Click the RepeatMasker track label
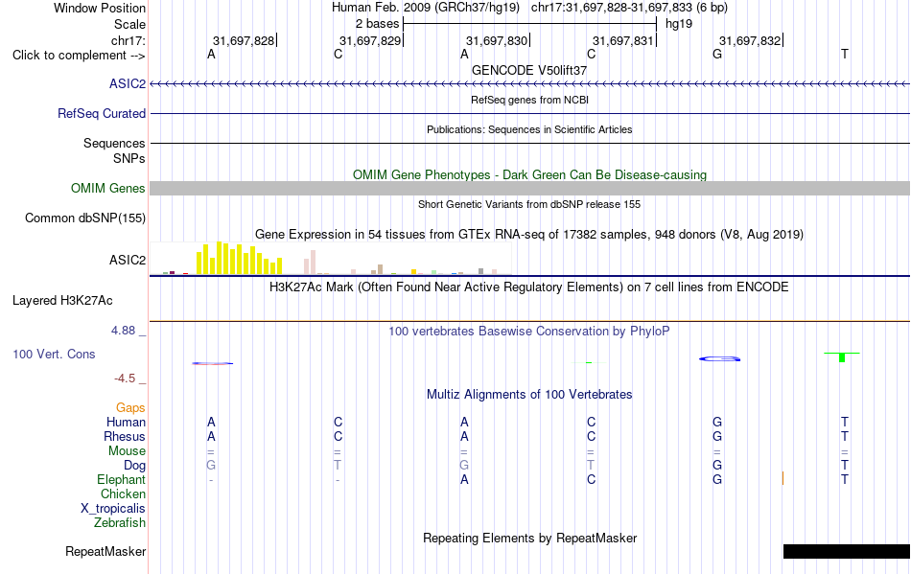This screenshot has width=911, height=574. (105, 552)
